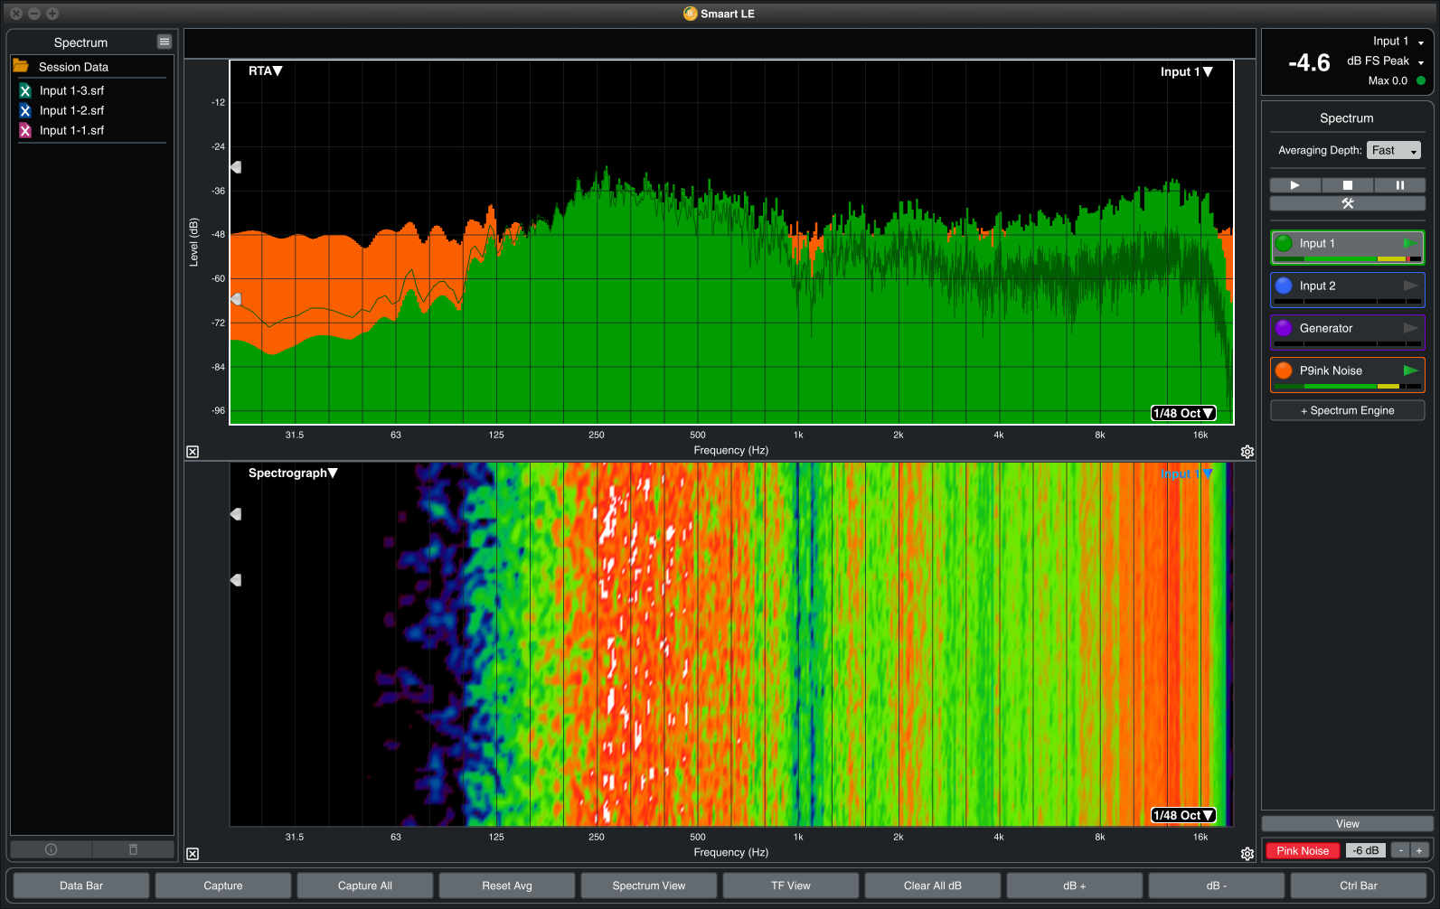The width and height of the screenshot is (1440, 909).
Task: Decrease generator level with minus button
Action: pyautogui.click(x=1400, y=850)
